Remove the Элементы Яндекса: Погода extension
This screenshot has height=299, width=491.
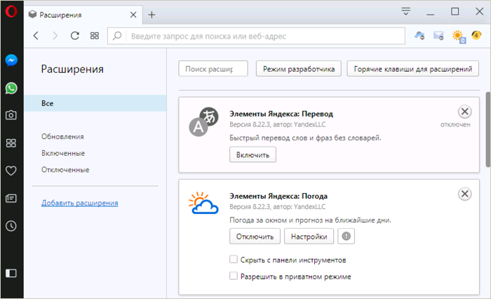[464, 194]
